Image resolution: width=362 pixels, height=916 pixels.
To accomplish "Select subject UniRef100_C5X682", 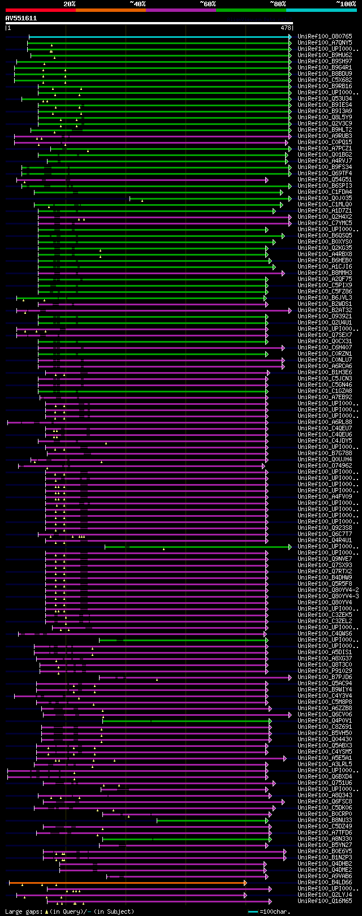I will coord(325,80).
